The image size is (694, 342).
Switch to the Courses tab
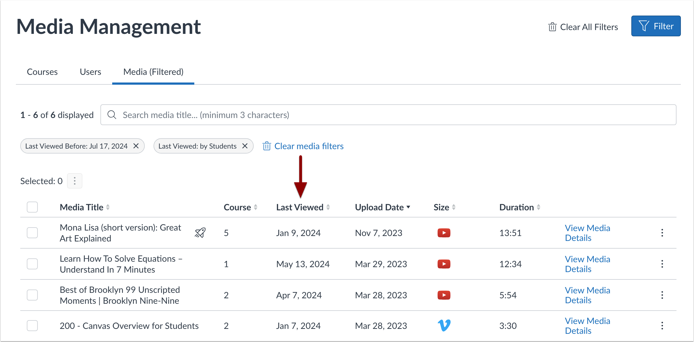(x=42, y=72)
